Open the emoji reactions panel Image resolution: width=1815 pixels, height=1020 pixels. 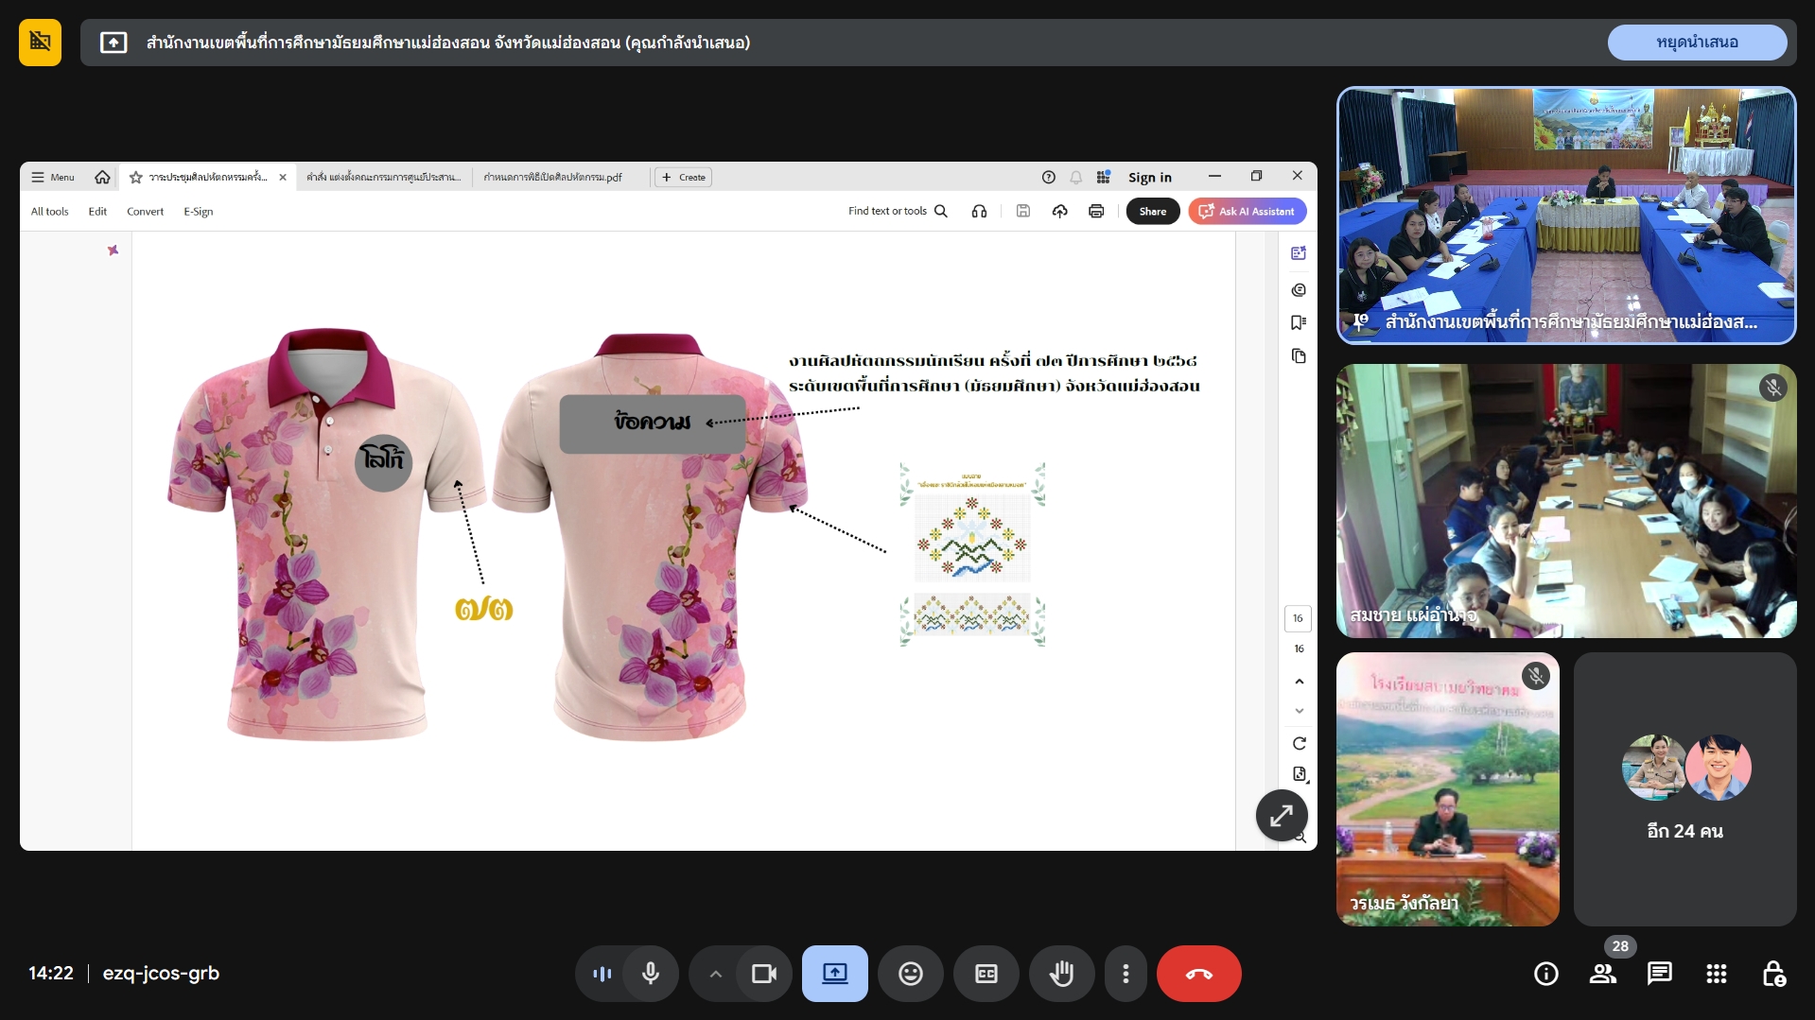[x=910, y=974]
